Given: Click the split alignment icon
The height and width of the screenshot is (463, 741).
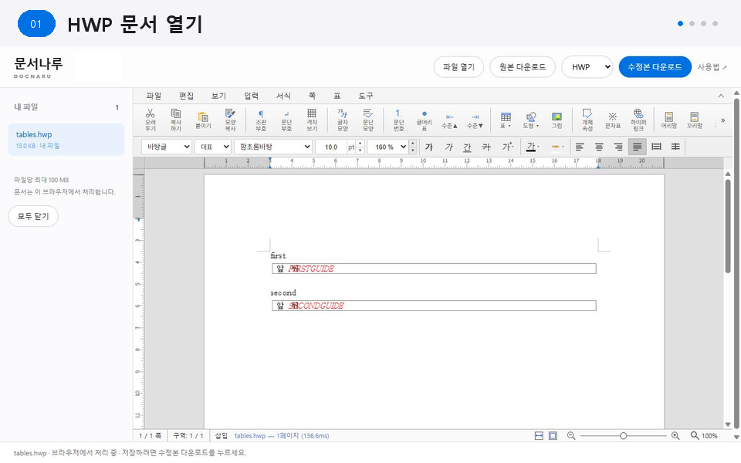Looking at the screenshot, I should [676, 147].
